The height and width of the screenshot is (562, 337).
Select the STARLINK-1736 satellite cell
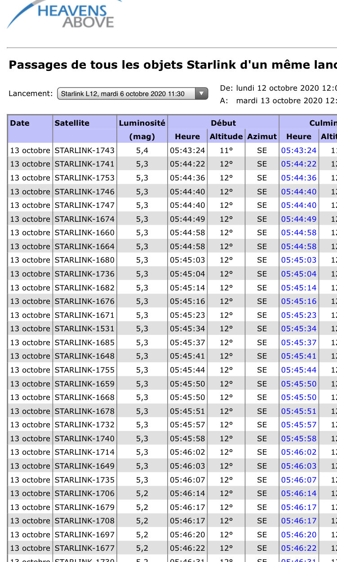84,274
